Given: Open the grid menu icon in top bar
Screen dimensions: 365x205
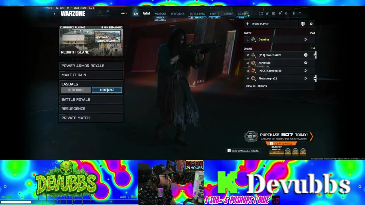Looking at the screenshot, I should (261, 13).
